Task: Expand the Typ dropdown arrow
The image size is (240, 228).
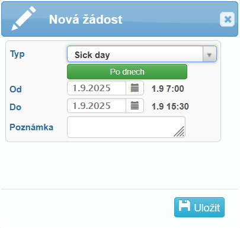Action: 209,54
